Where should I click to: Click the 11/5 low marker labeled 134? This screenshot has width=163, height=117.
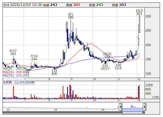tap(118, 66)
